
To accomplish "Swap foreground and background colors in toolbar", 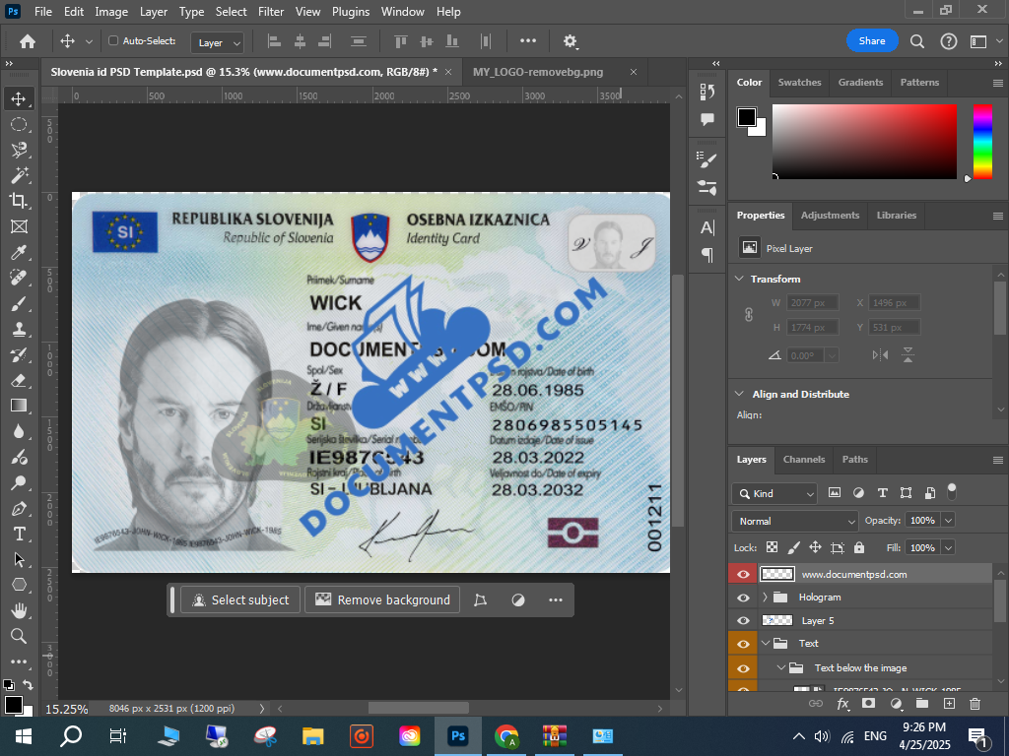I will pos(28,685).
